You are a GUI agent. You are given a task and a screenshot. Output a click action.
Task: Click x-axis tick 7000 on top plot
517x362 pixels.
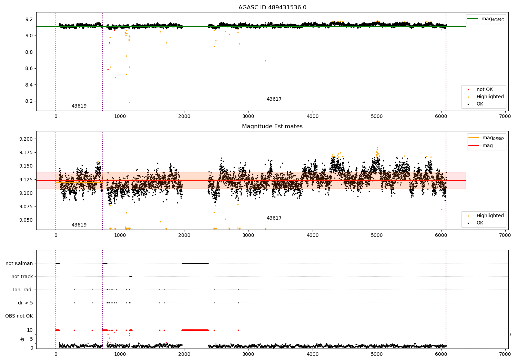tap(505, 117)
